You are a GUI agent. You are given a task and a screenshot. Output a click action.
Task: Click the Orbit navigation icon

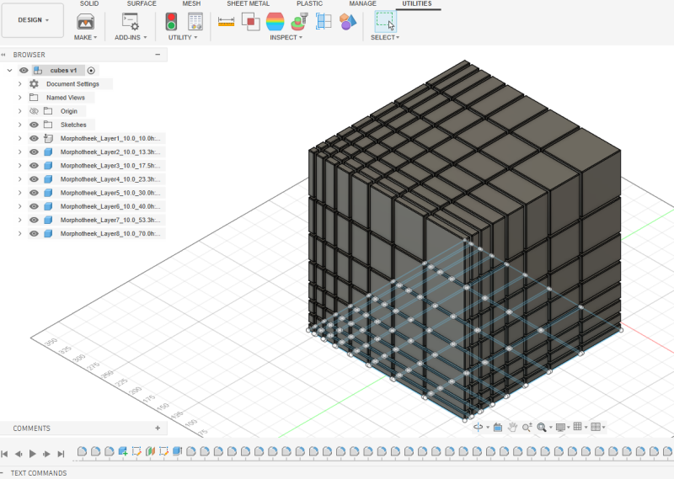pyautogui.click(x=478, y=427)
